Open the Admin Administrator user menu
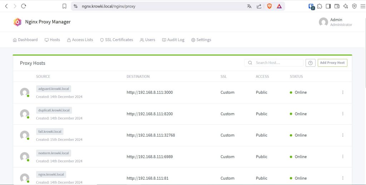The image size is (366, 185). click(x=335, y=22)
